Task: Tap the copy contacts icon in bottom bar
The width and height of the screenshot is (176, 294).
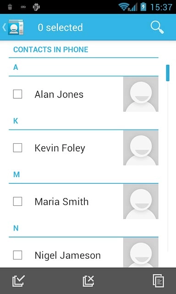Action: pos(159,281)
